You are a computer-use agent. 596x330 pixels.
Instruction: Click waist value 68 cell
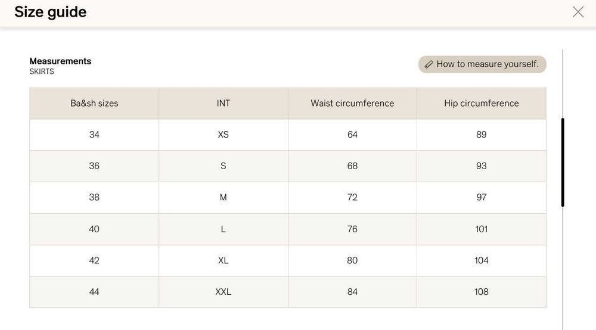pos(352,166)
